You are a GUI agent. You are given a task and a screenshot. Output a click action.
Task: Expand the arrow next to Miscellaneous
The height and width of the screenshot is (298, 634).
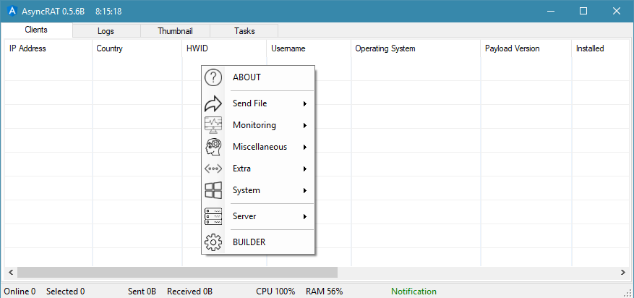tap(305, 148)
